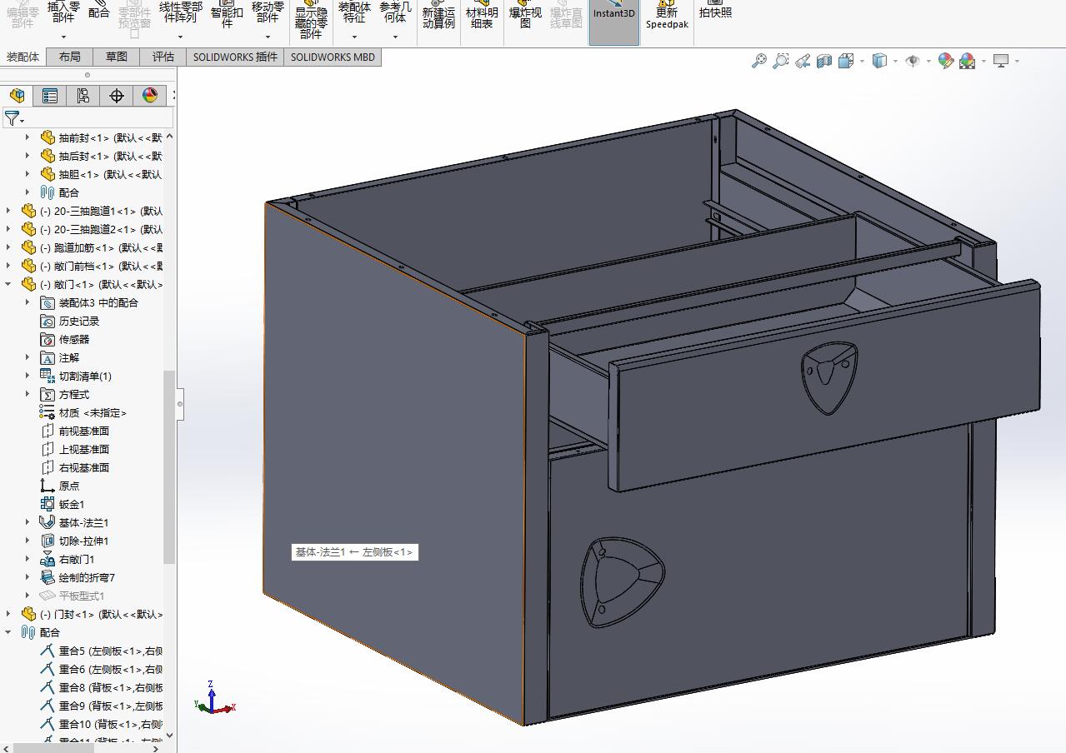Click the Zoom to Fit icon
Image resolution: width=1066 pixels, height=753 pixels.
[758, 61]
